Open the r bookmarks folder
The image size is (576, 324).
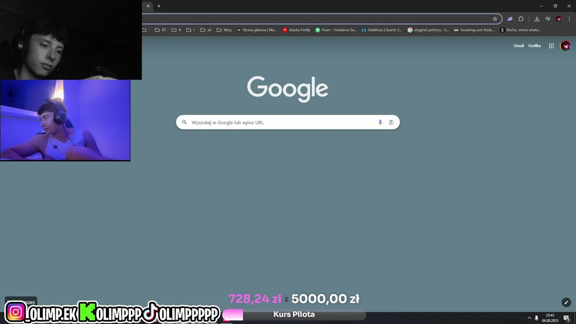tap(191, 30)
